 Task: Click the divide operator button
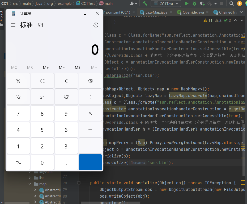click(x=90, y=97)
